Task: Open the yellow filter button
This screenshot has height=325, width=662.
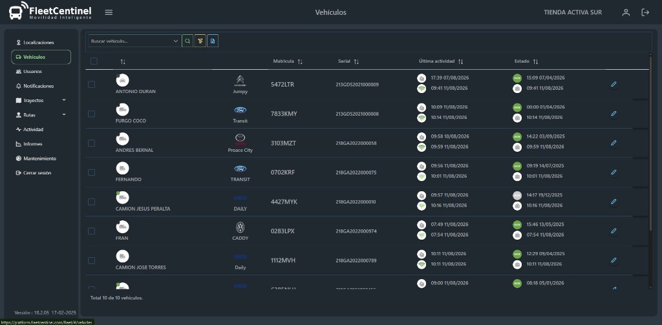Action: coord(200,41)
